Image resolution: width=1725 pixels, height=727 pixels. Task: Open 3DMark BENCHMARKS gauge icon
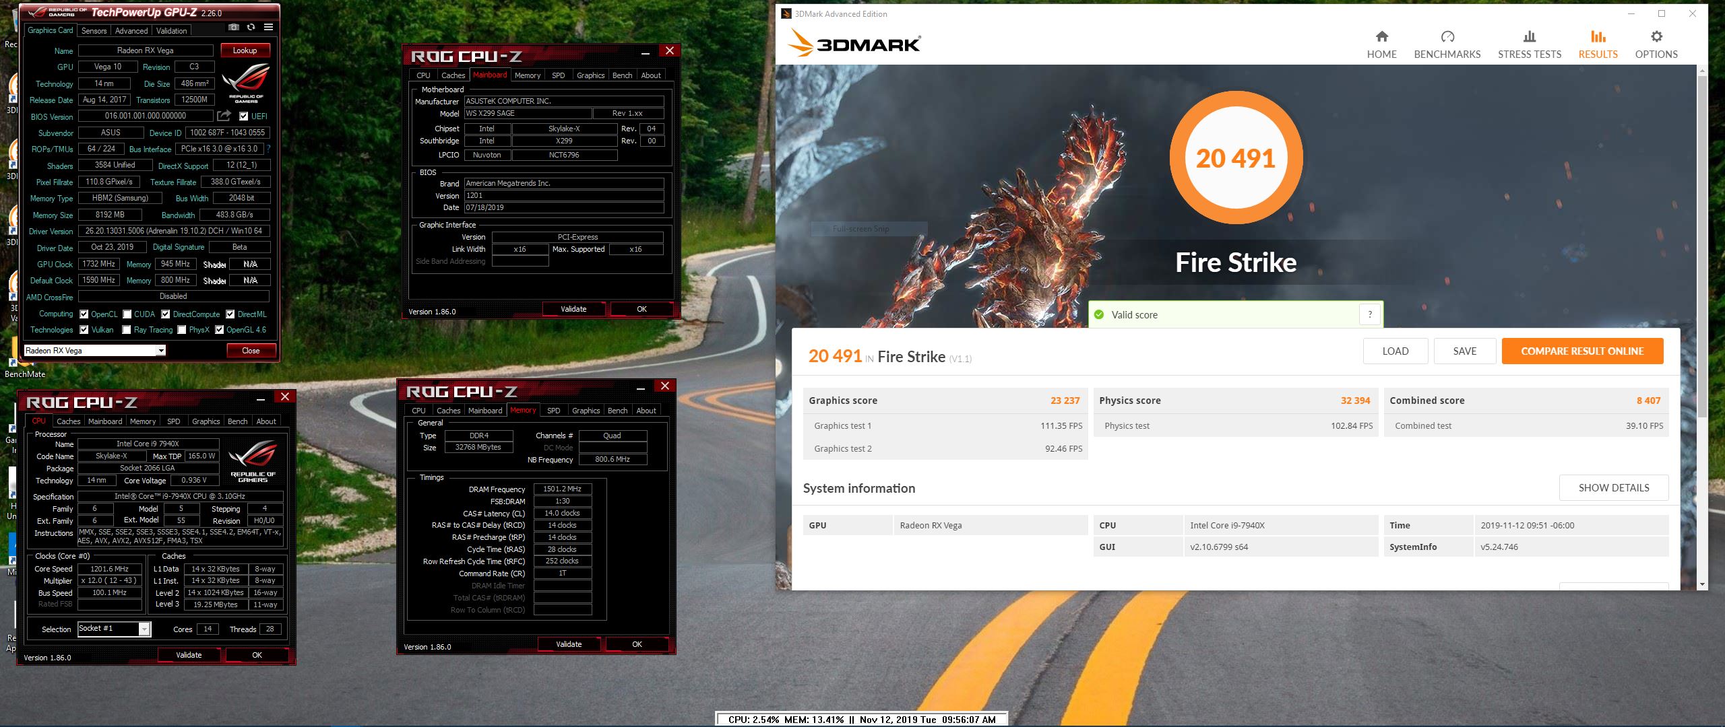click(1447, 36)
